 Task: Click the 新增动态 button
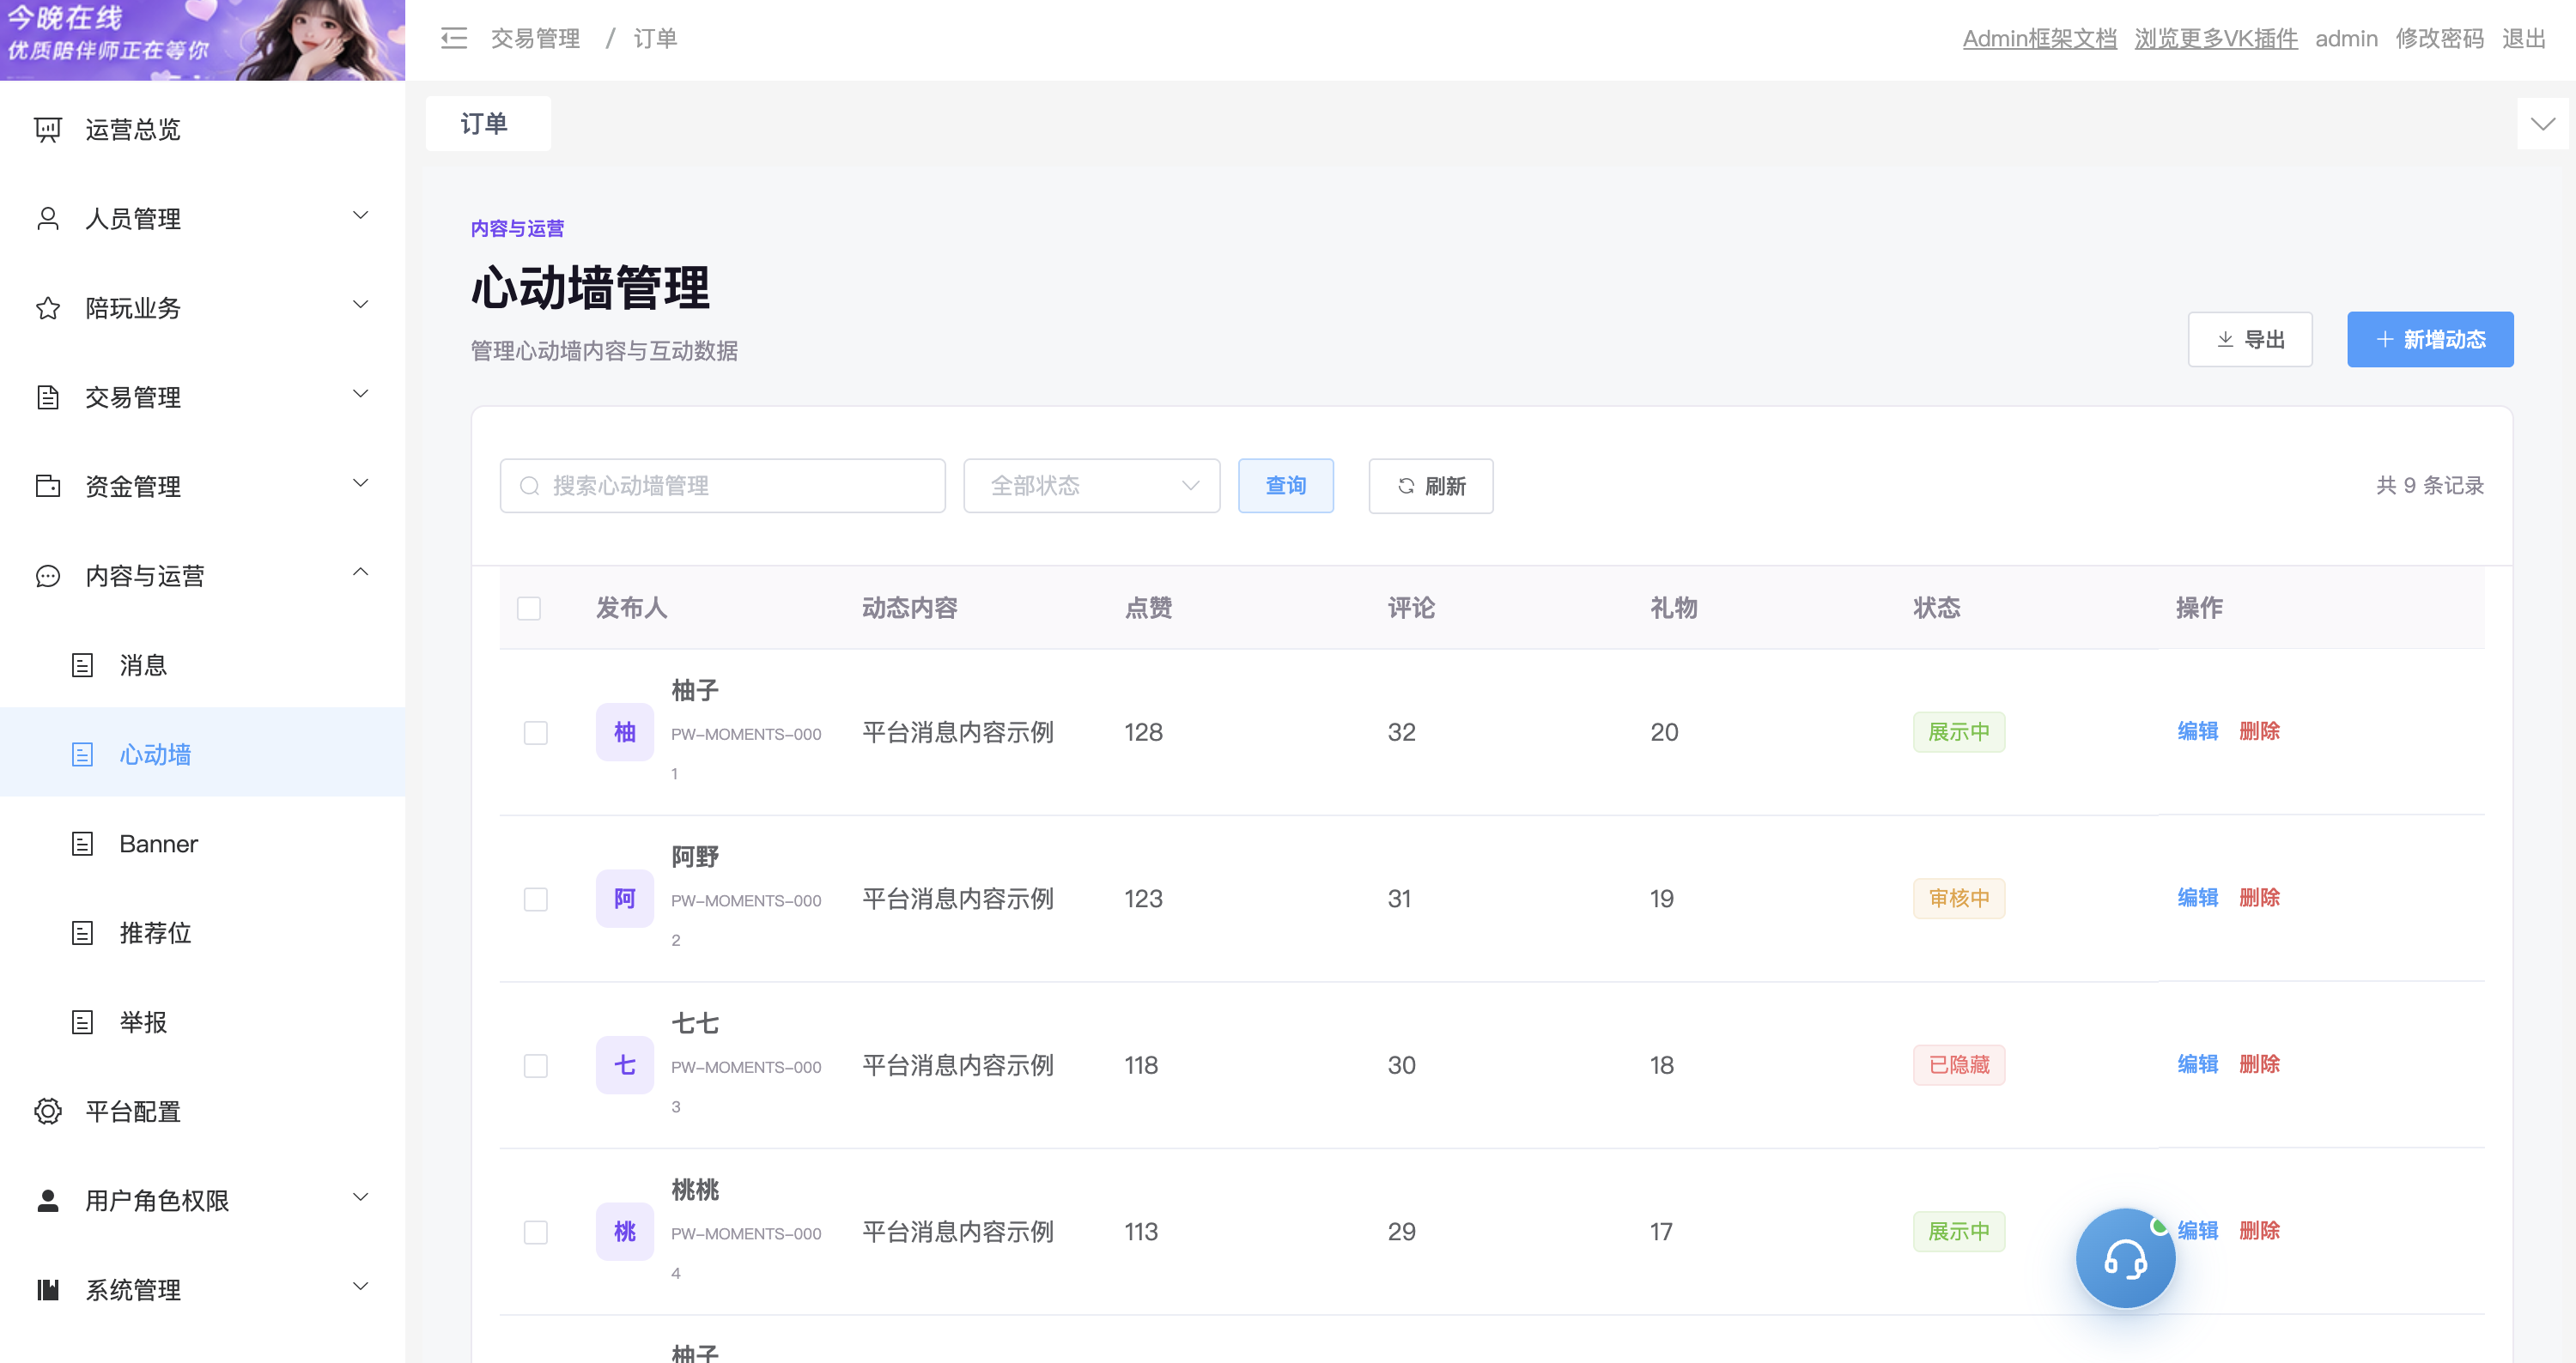click(x=2430, y=339)
